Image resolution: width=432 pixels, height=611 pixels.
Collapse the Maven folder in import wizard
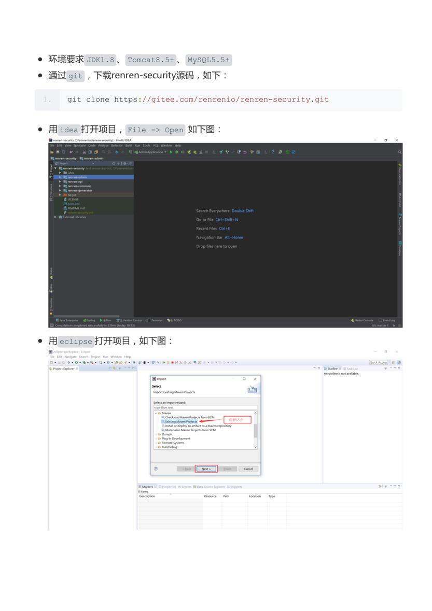tap(156, 413)
